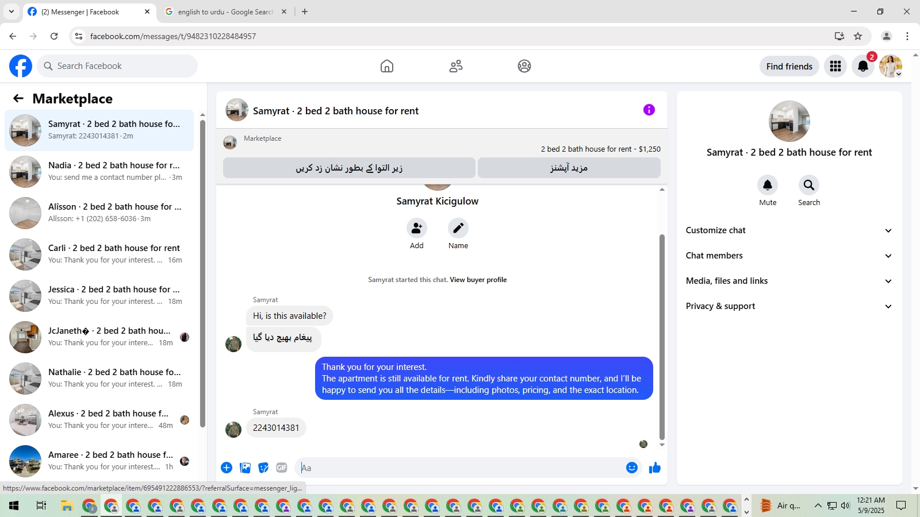
Task: Click the chat messages scrollbar
Action: 662,337
